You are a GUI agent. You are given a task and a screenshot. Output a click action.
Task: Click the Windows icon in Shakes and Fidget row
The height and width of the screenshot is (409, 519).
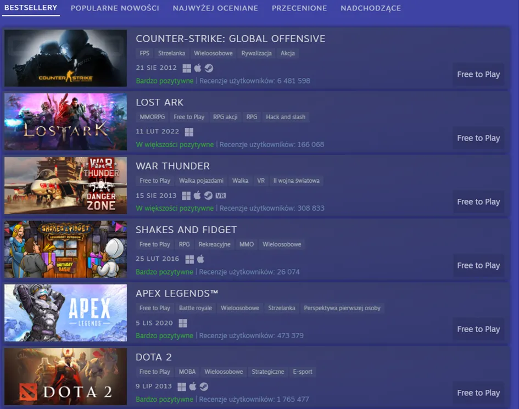click(189, 260)
